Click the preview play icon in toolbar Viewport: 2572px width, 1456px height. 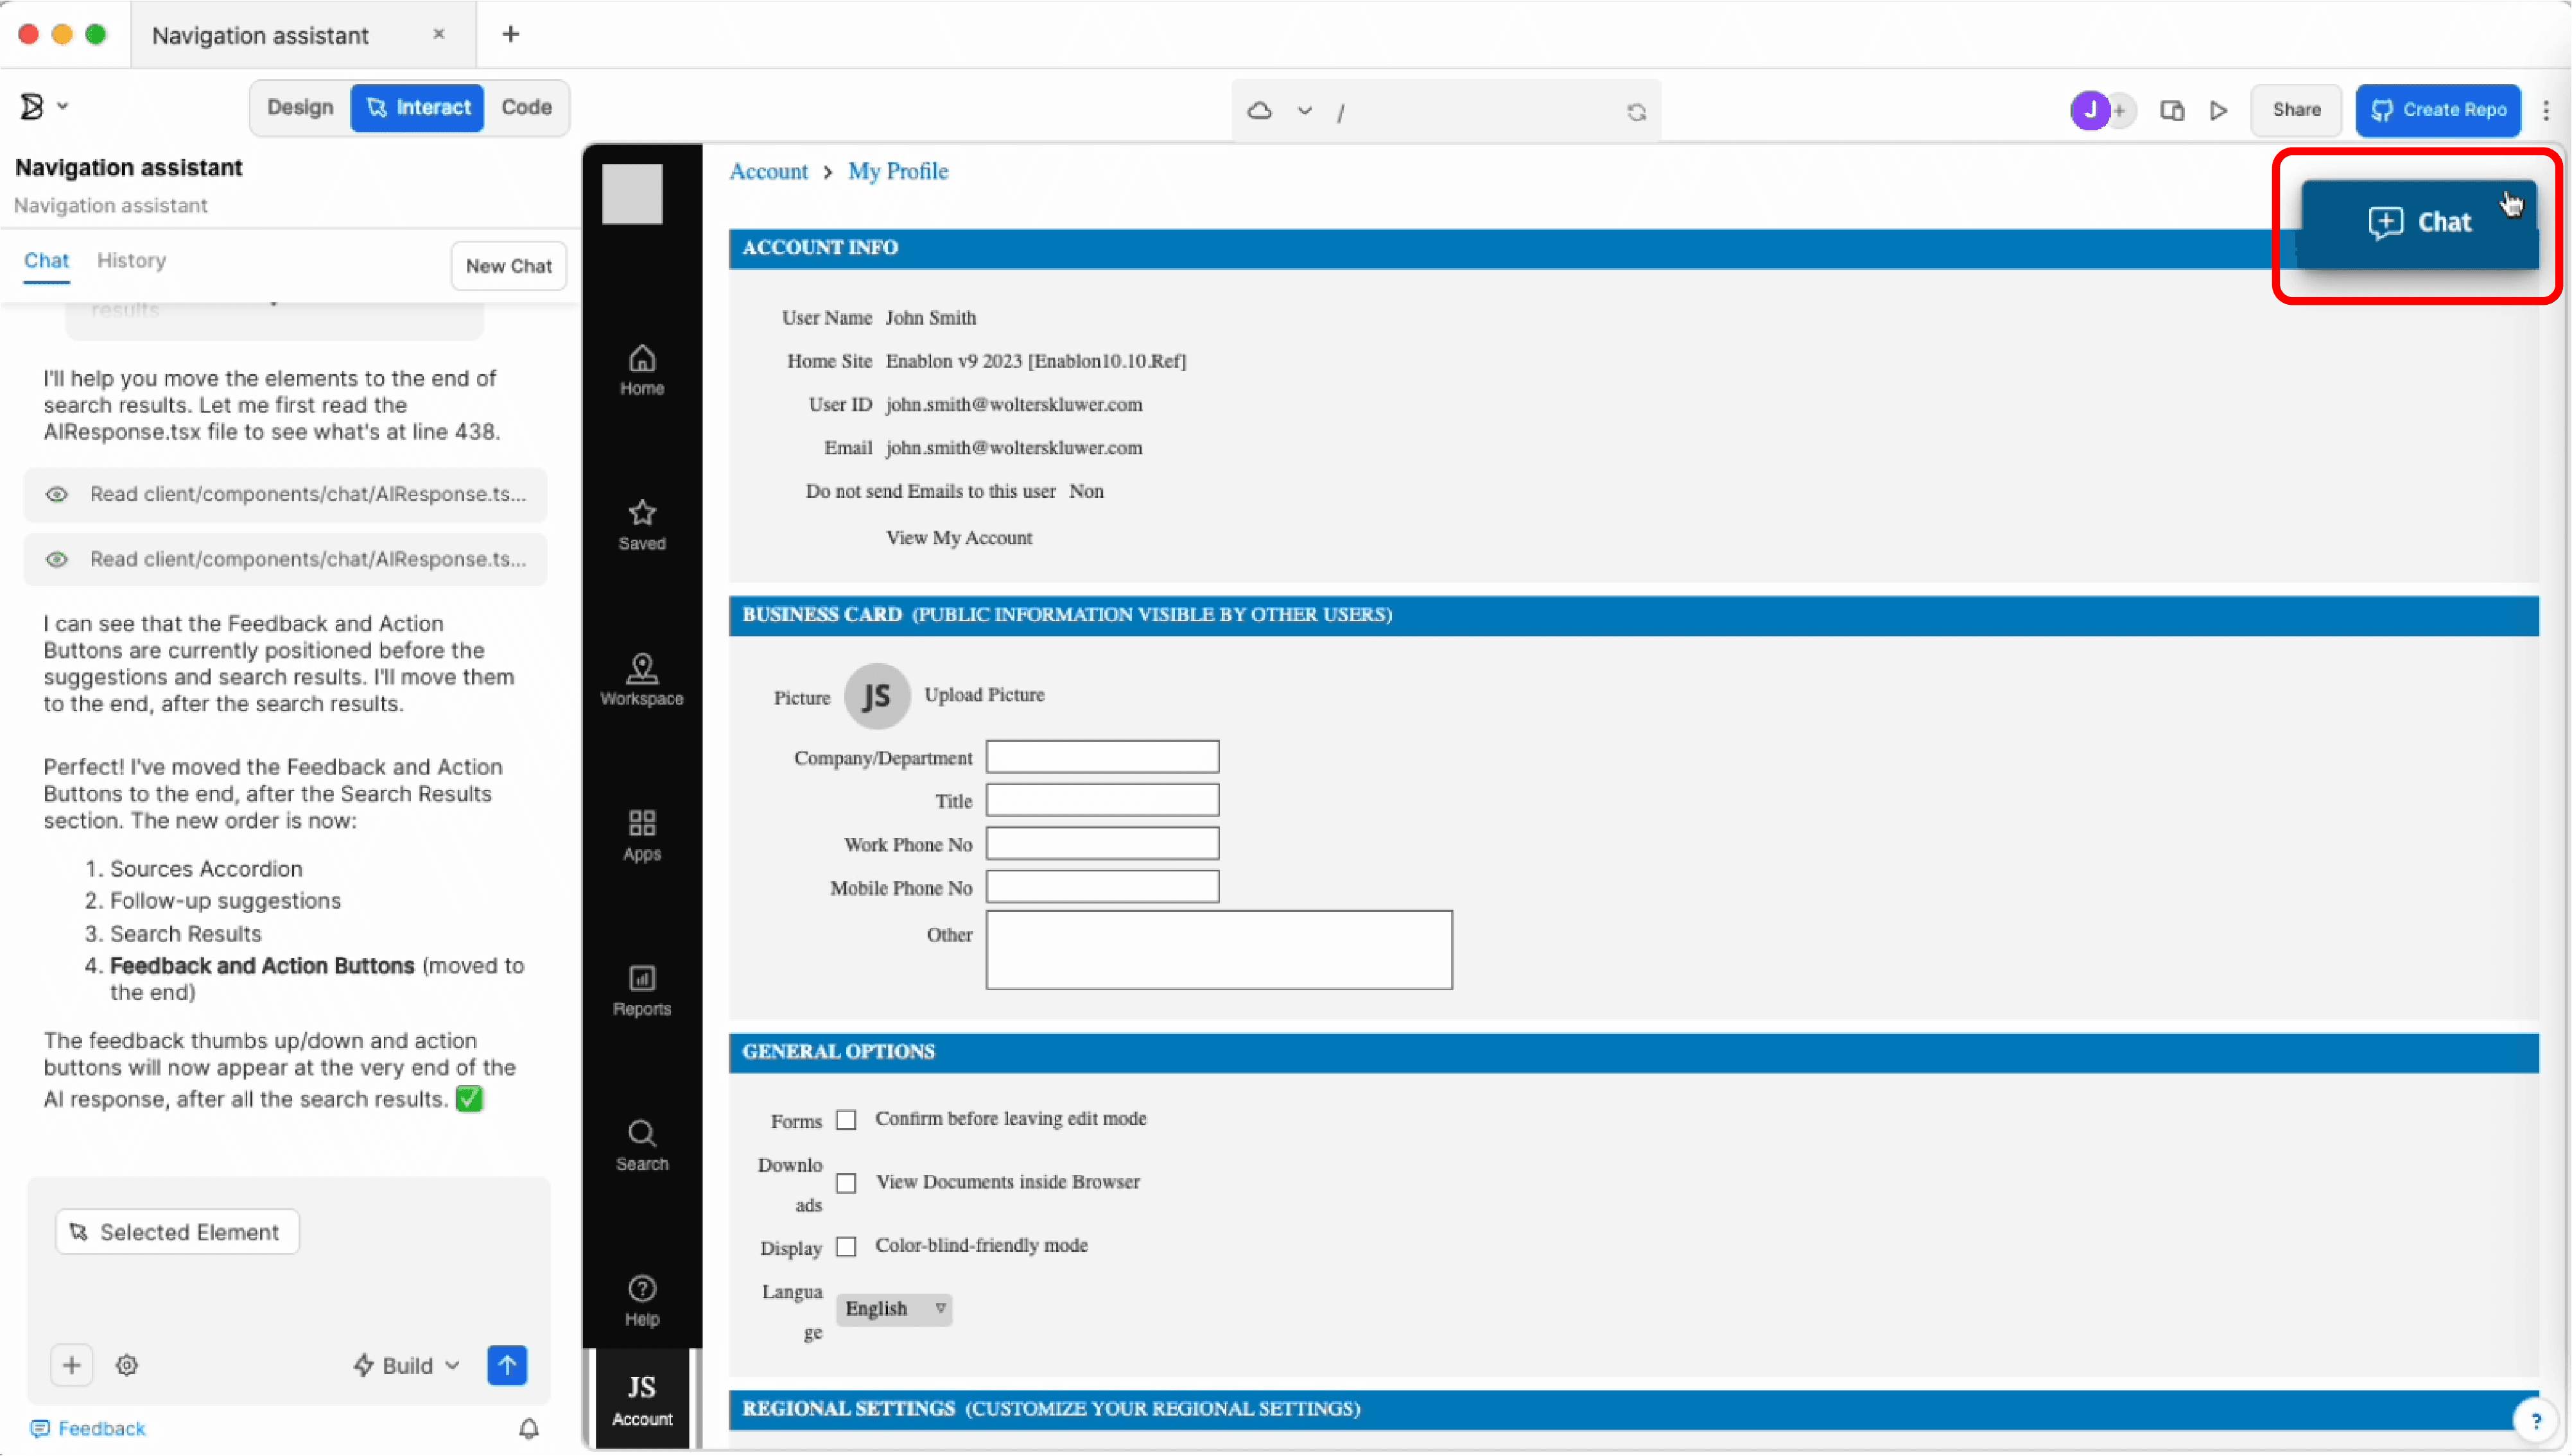(2218, 110)
